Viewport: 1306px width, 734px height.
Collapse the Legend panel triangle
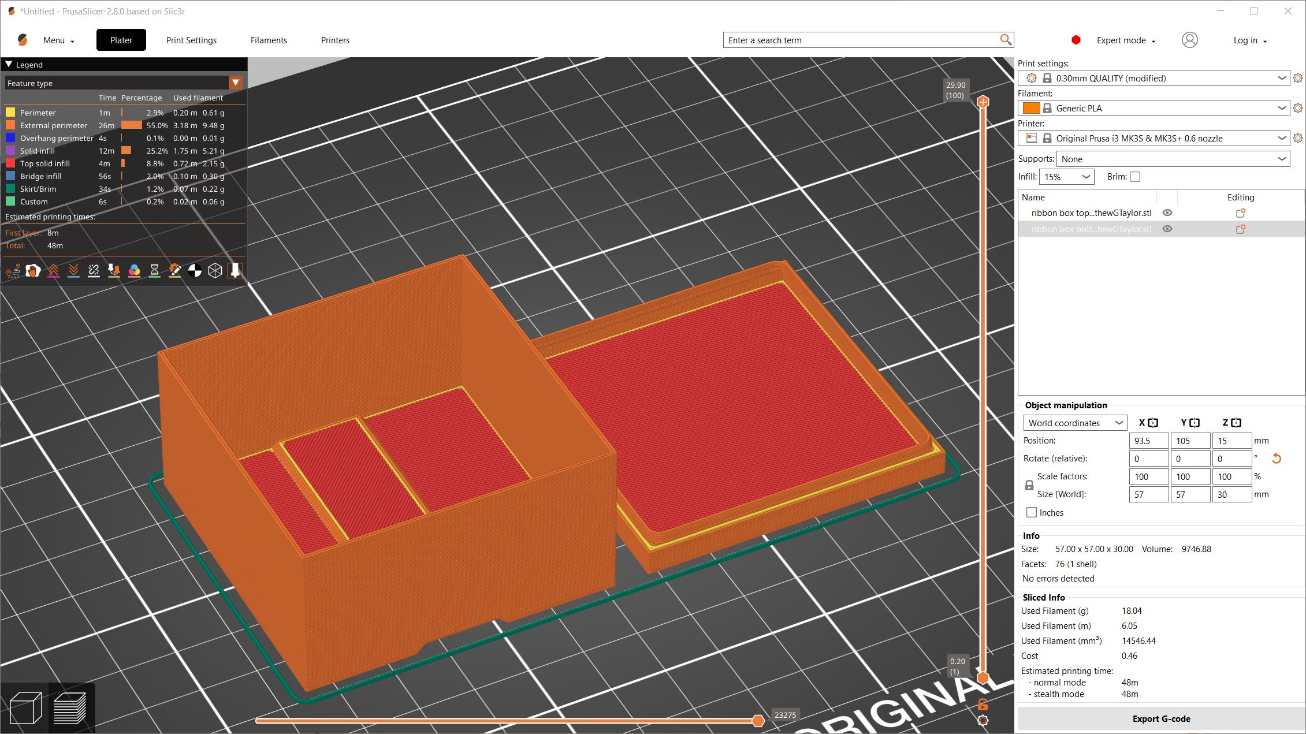point(9,64)
